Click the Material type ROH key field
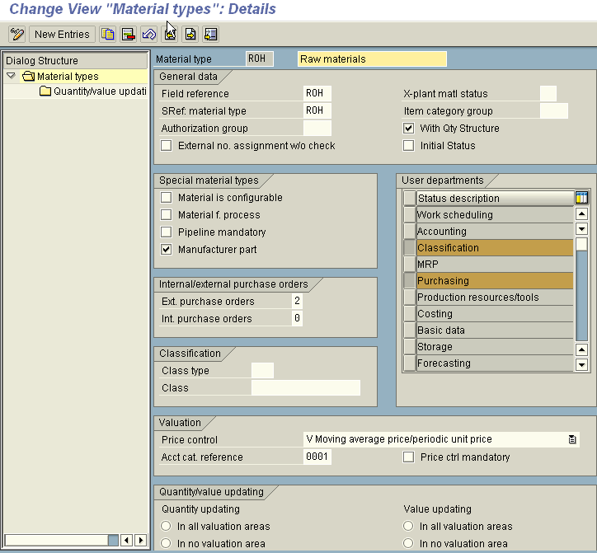597x553 pixels. (259, 59)
